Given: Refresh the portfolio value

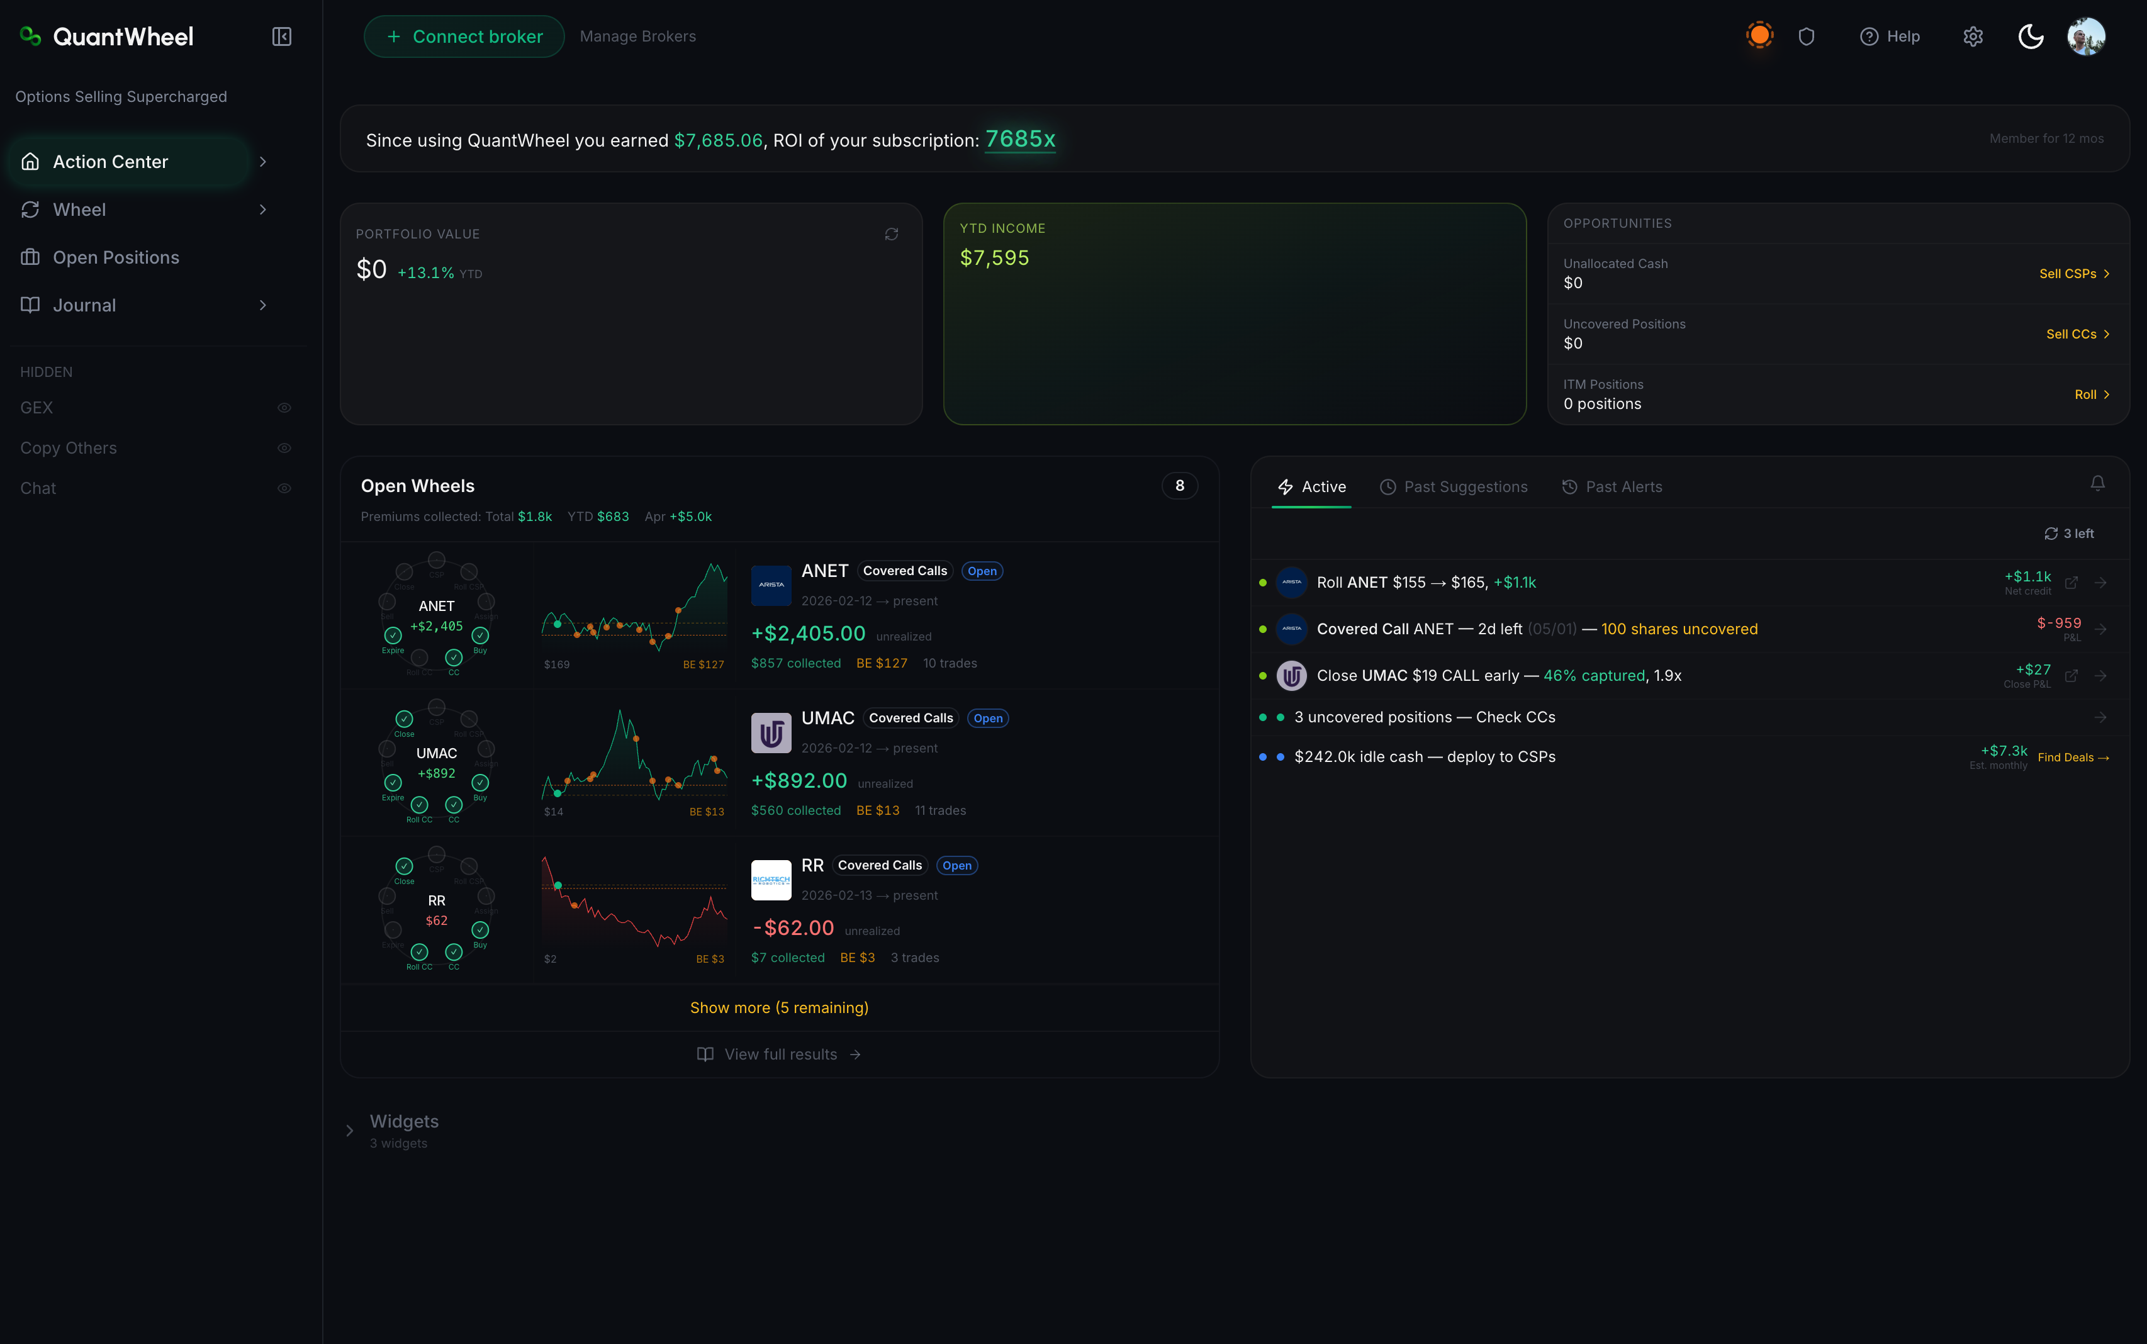Looking at the screenshot, I should point(891,234).
